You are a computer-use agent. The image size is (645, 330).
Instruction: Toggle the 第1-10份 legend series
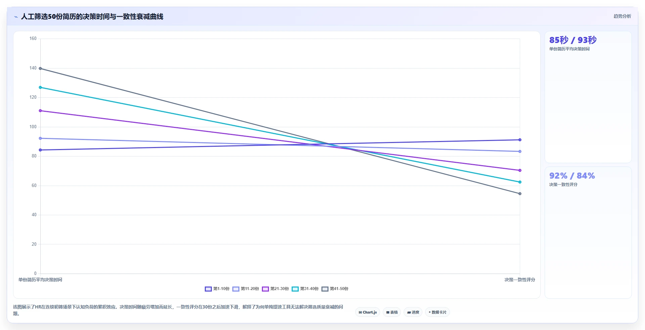pos(217,289)
